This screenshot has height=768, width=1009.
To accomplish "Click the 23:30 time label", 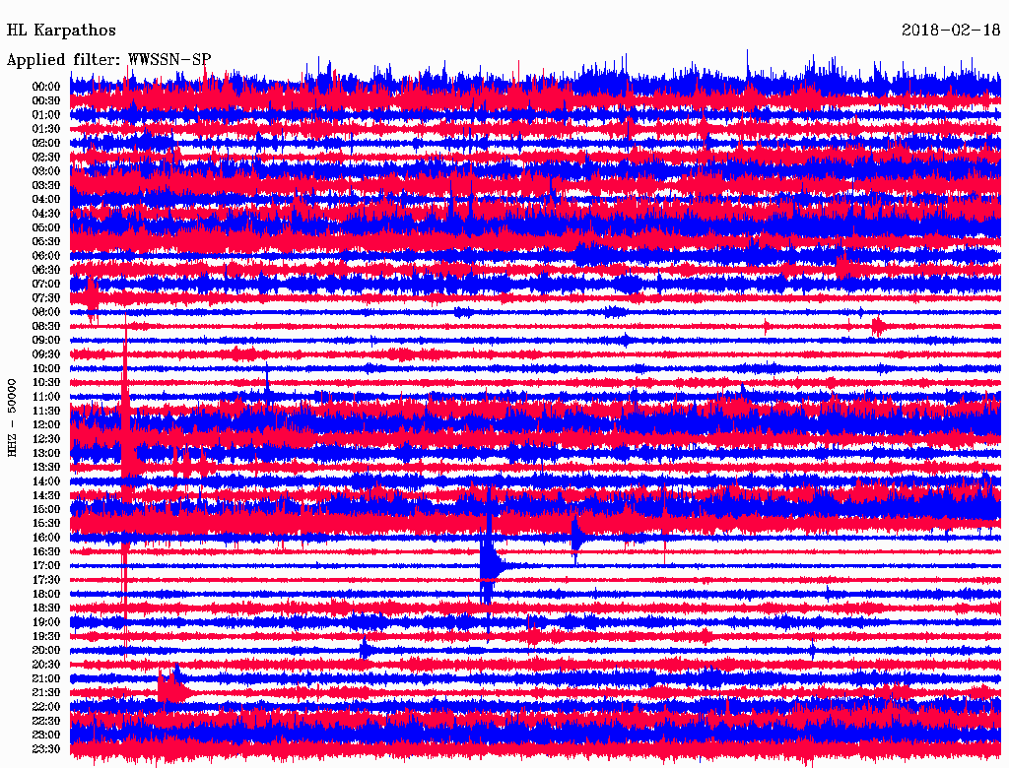I will (x=46, y=749).
